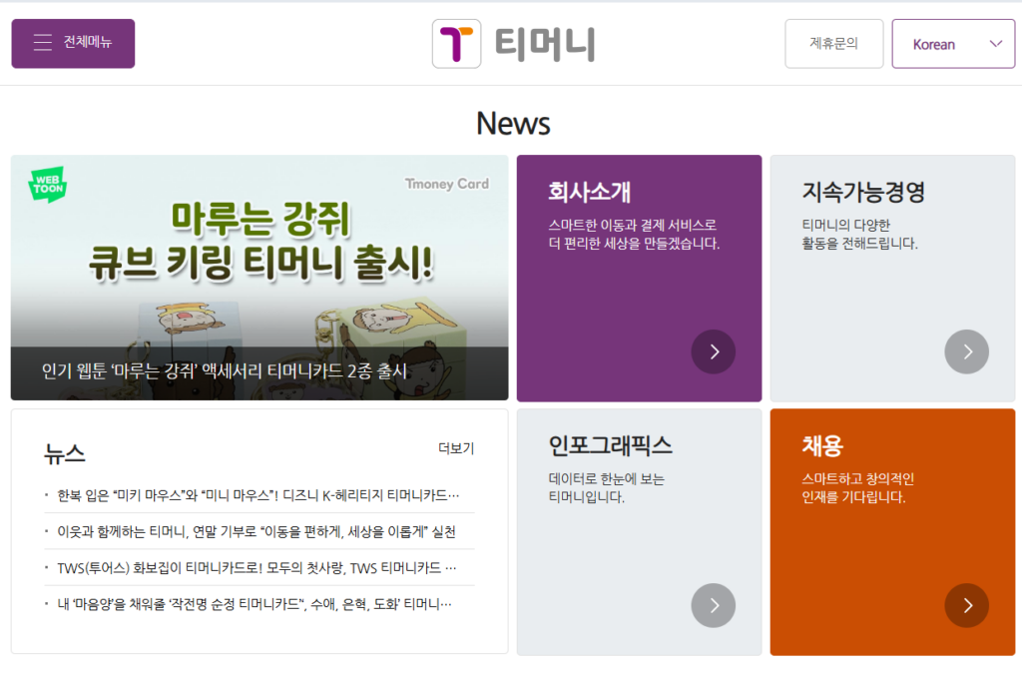The image size is (1022, 678).
Task: Click the News page heading
Action: pyautogui.click(x=513, y=123)
